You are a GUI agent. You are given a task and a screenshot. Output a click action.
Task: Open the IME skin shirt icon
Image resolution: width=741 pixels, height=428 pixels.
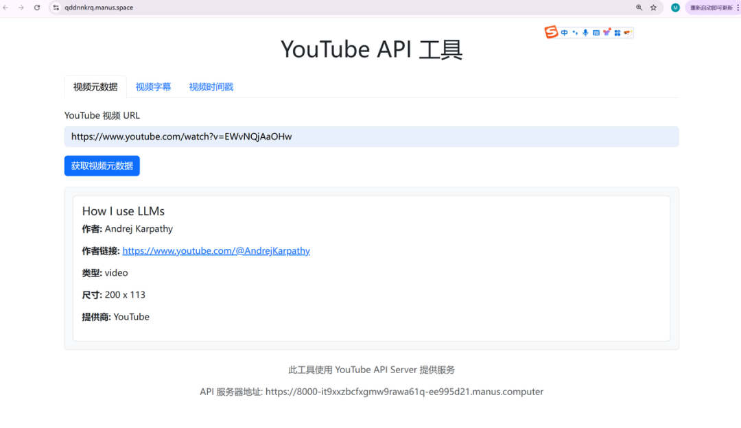(607, 32)
